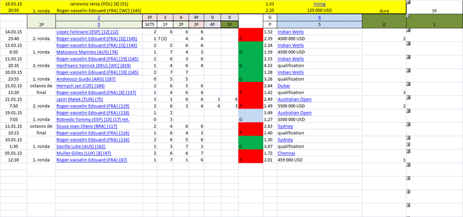
Task: Select the 459 000 USD prize cell
Action: click(x=319, y=160)
